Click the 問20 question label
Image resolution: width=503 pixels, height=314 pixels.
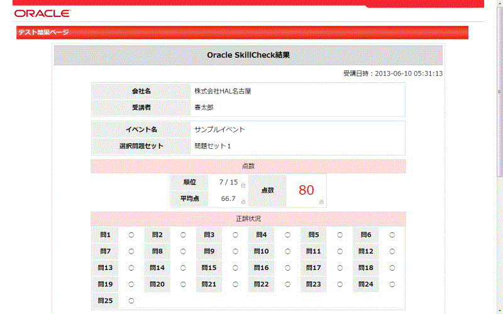(x=157, y=284)
